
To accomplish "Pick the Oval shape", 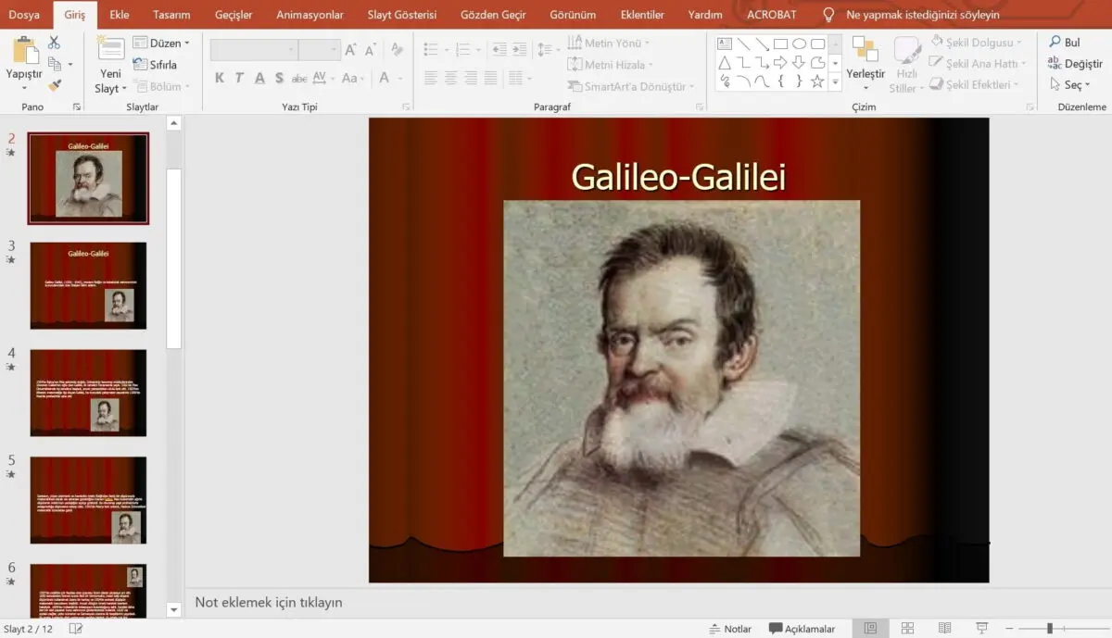I will pyautogui.click(x=799, y=44).
